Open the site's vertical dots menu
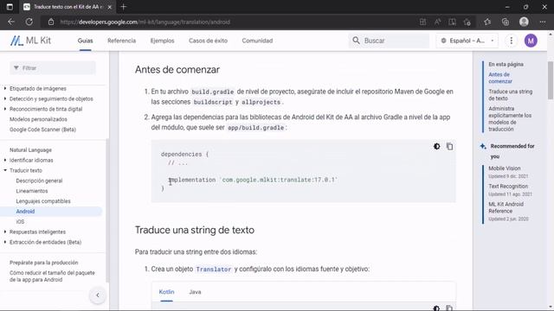554x311 pixels. (511, 41)
